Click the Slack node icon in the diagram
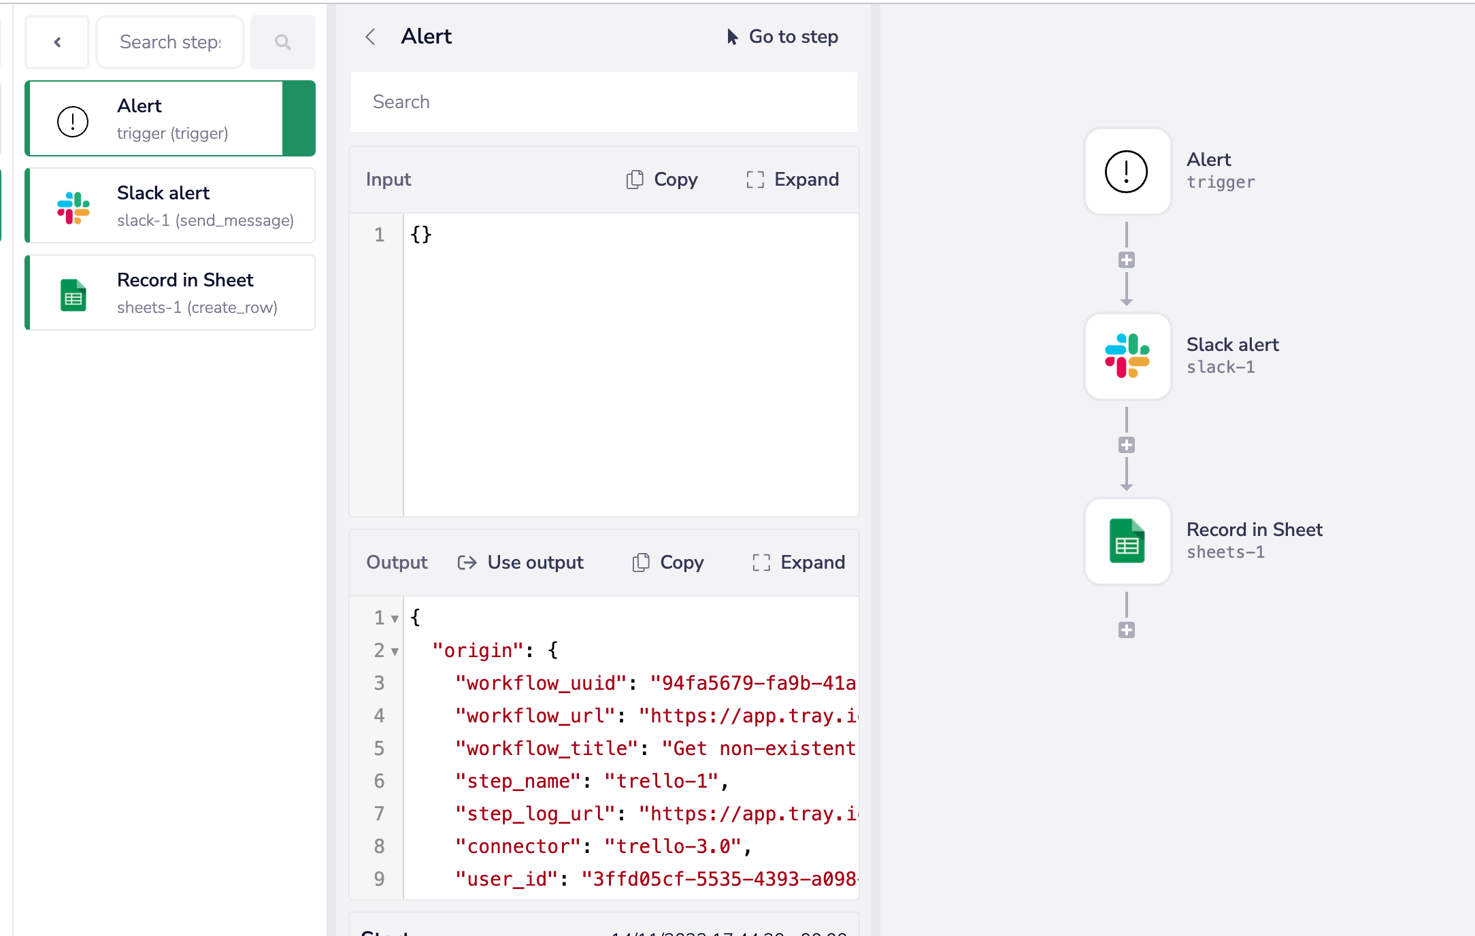Screen dimensions: 1475x936 coord(1126,356)
